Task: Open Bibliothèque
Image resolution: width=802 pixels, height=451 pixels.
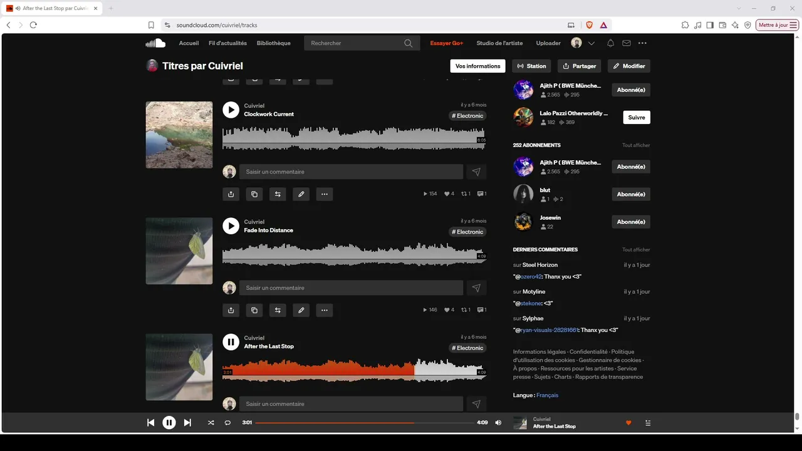Action: point(274,43)
